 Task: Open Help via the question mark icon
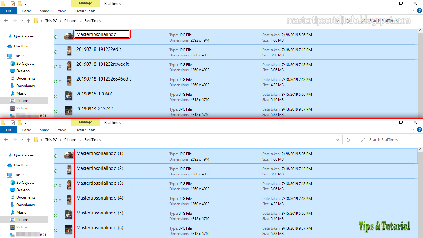coord(420,10)
